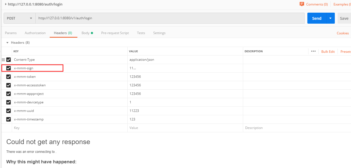Click the x-mmm-token key cell
The height and width of the screenshot is (168, 351).
pyautogui.click(x=70, y=77)
